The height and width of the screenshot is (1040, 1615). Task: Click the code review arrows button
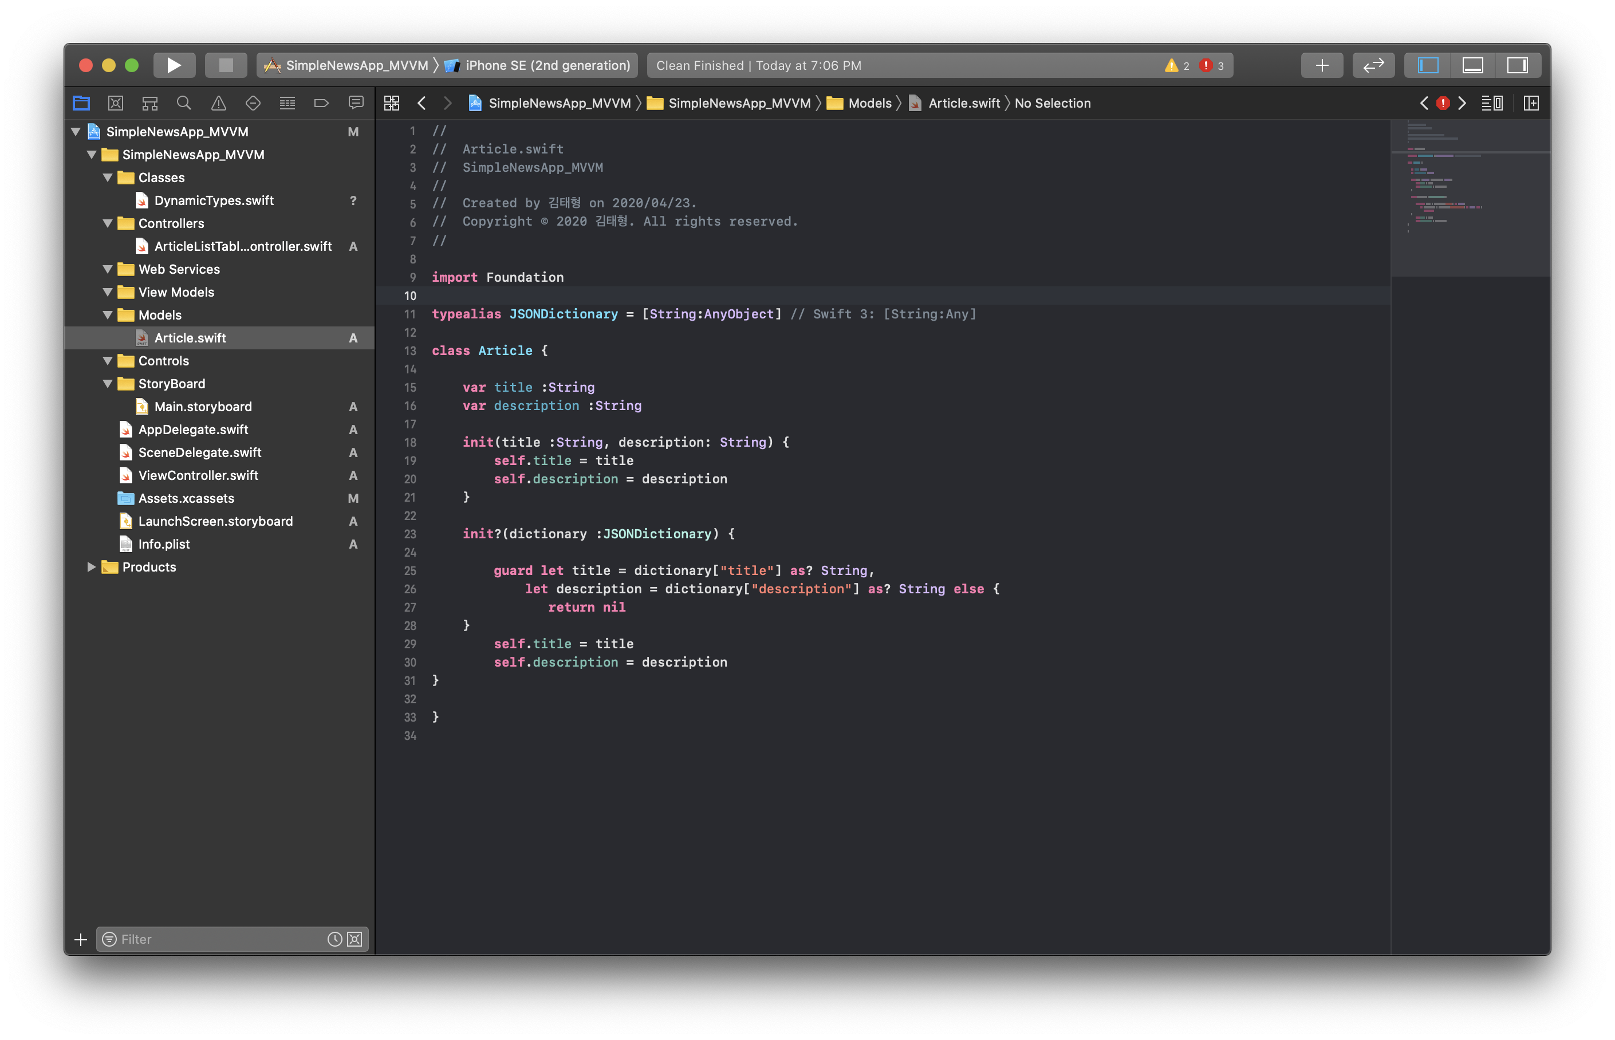(1373, 65)
